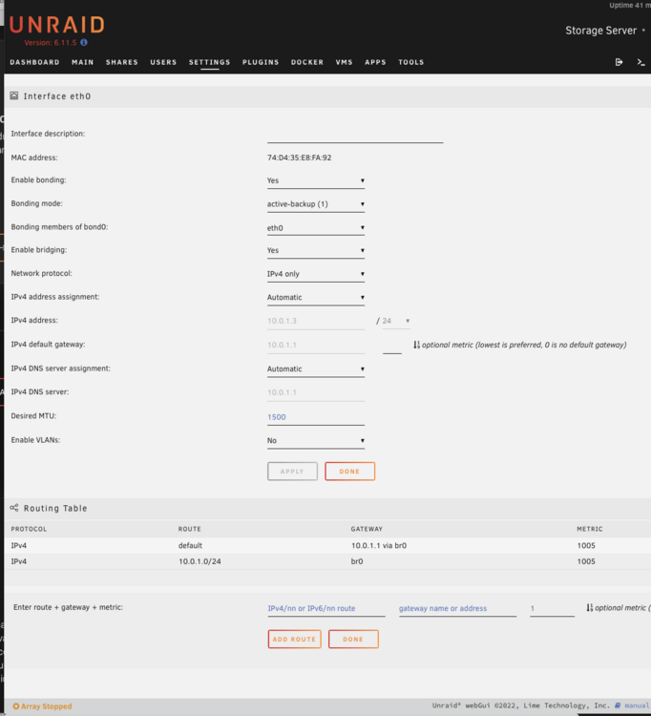Click the default route cell

[x=190, y=545]
